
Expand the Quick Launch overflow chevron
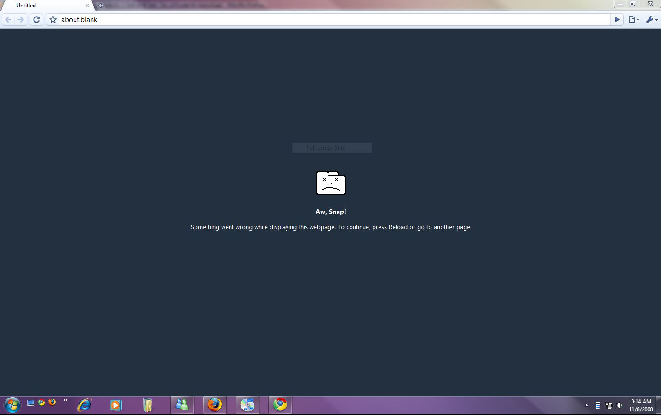point(66,400)
